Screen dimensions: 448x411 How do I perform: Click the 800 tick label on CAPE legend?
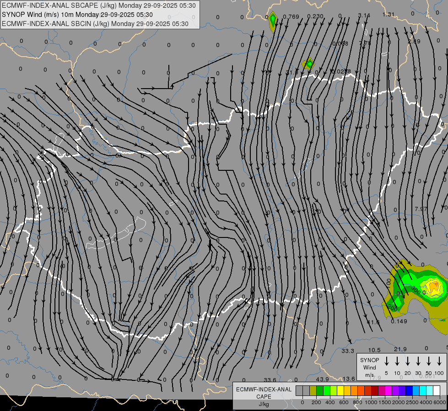[357, 402]
